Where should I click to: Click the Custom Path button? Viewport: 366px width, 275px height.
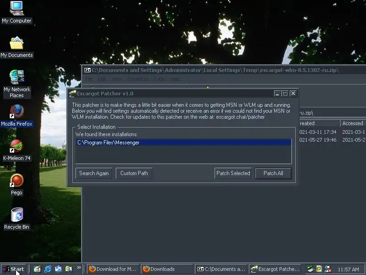[x=134, y=173]
